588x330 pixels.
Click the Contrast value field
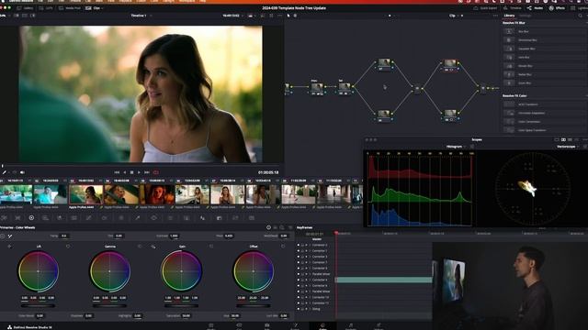point(174,236)
